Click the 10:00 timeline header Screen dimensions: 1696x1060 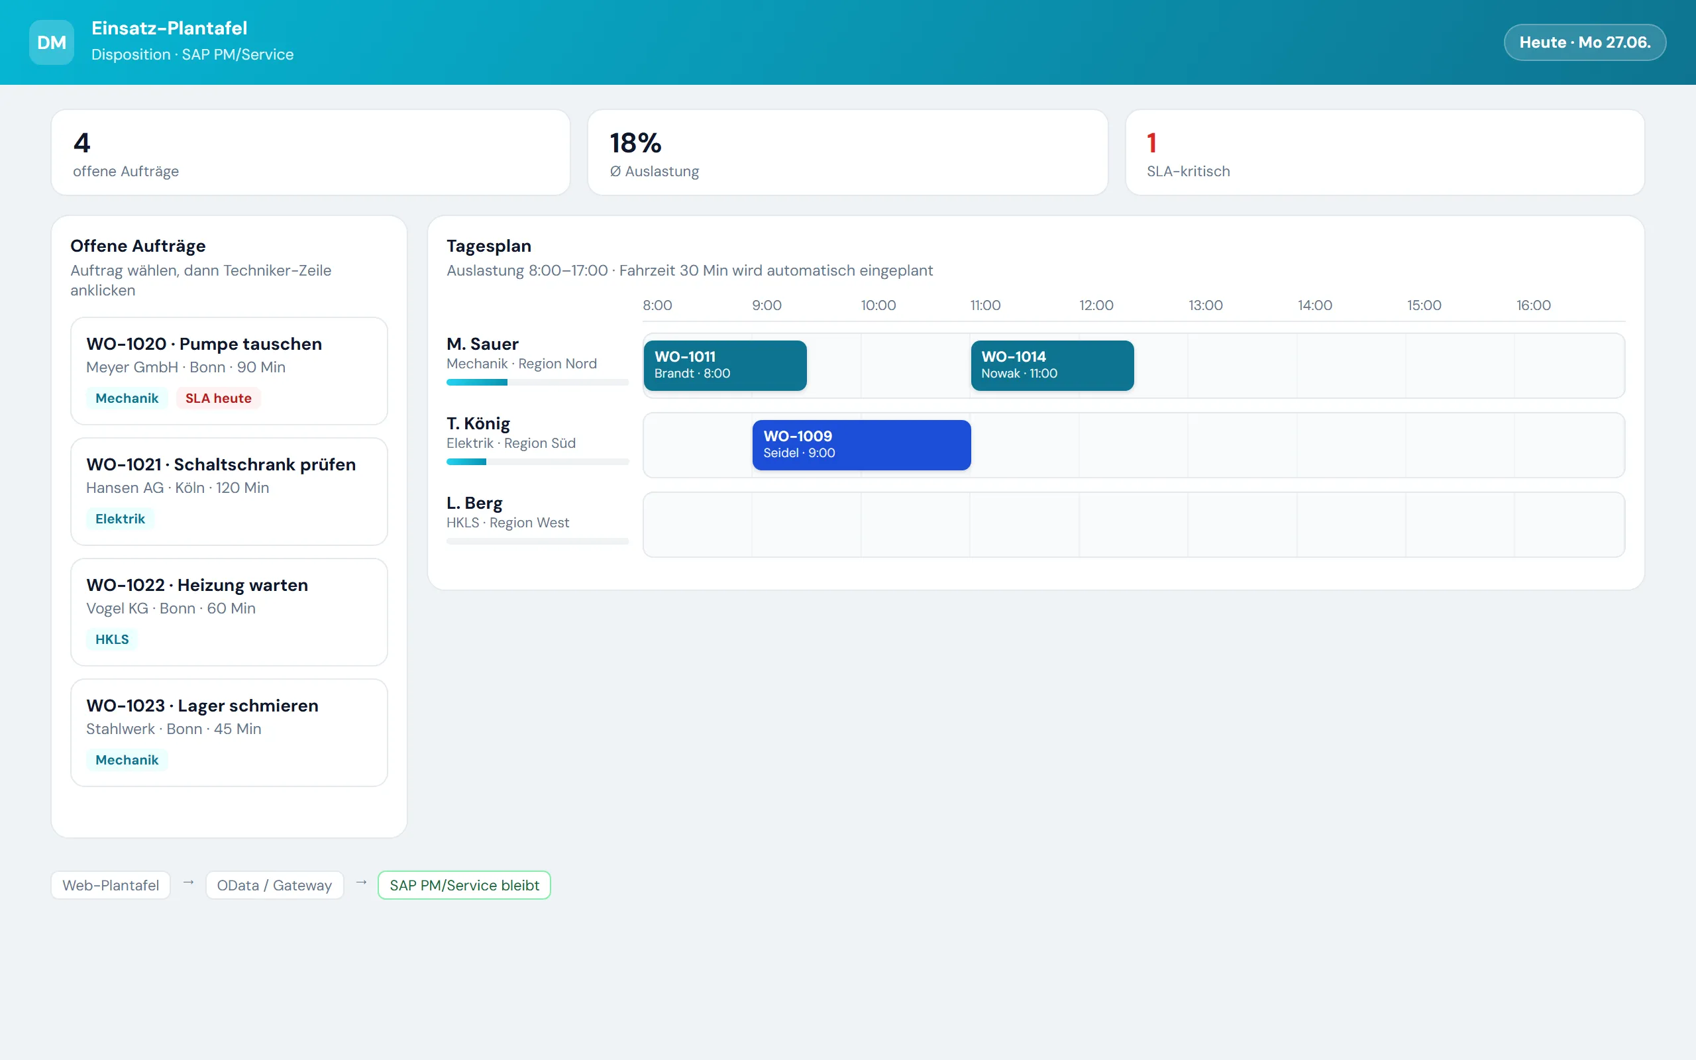pyautogui.click(x=878, y=305)
